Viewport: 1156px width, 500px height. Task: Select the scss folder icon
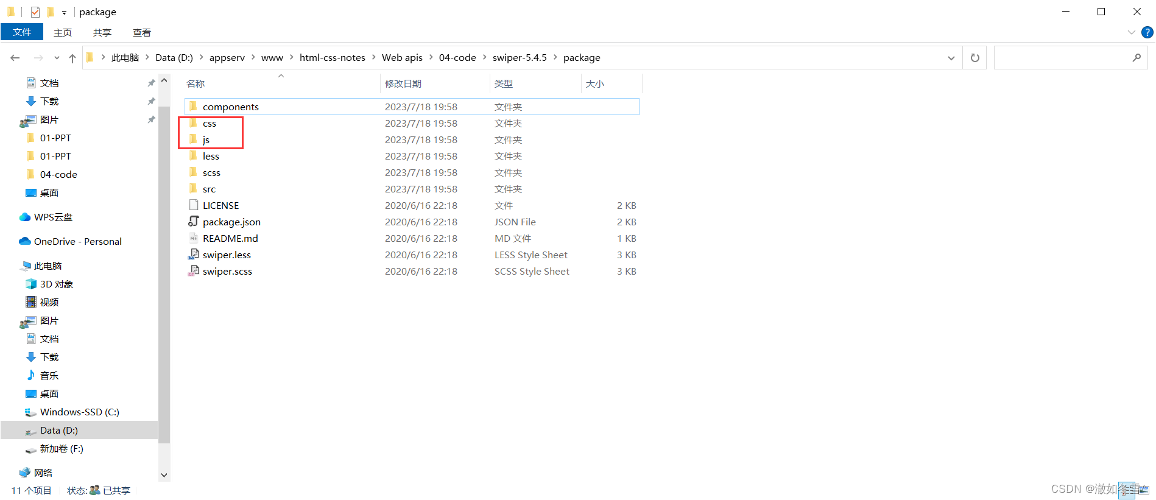click(194, 172)
